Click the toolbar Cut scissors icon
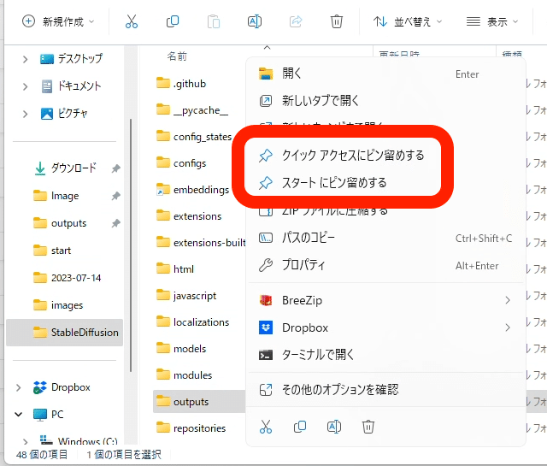 pos(132,21)
